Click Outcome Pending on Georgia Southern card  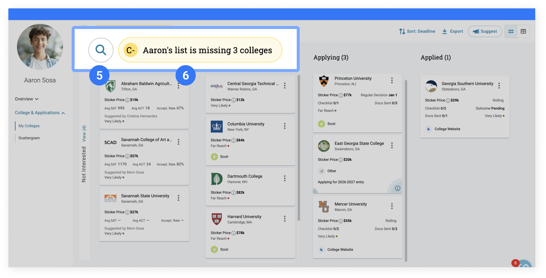point(490,109)
